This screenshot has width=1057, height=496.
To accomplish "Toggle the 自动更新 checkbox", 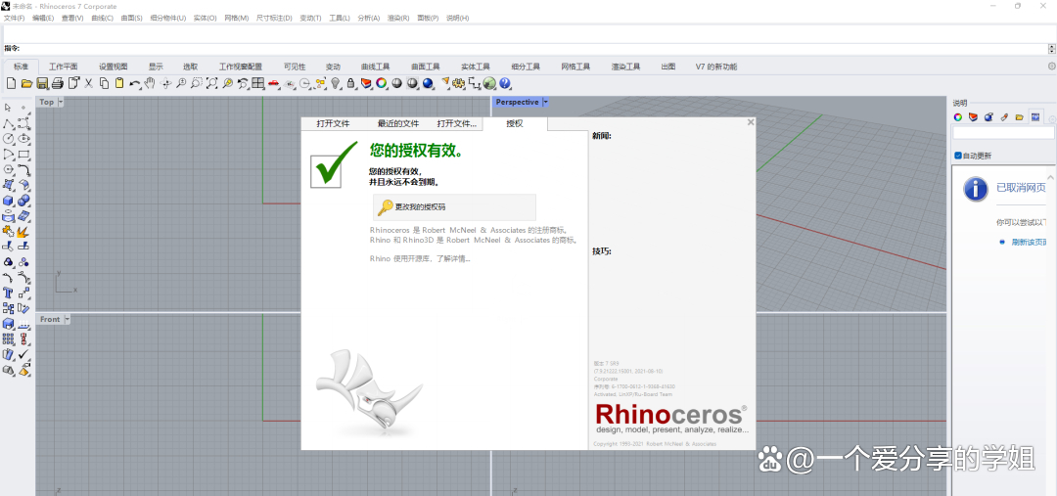I will click(958, 156).
